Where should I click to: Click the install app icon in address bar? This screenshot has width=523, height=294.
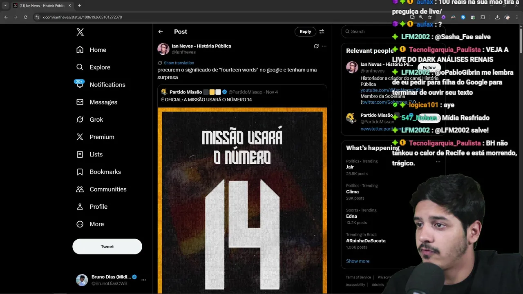412,17
